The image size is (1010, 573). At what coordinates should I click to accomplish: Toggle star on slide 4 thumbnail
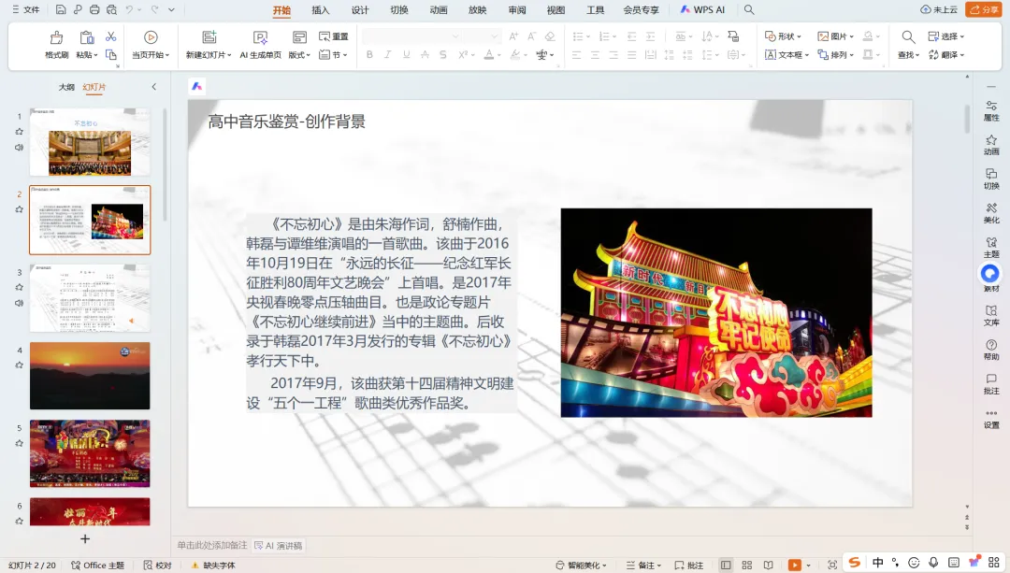click(20, 365)
